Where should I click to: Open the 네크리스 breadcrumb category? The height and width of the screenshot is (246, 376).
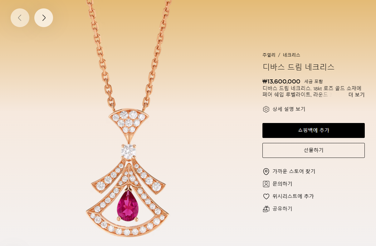(291, 55)
